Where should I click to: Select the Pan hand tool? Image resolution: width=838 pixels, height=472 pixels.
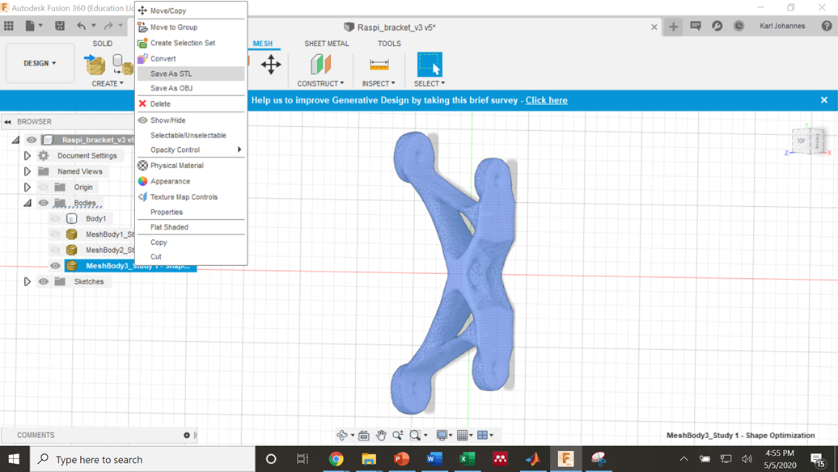(380, 435)
